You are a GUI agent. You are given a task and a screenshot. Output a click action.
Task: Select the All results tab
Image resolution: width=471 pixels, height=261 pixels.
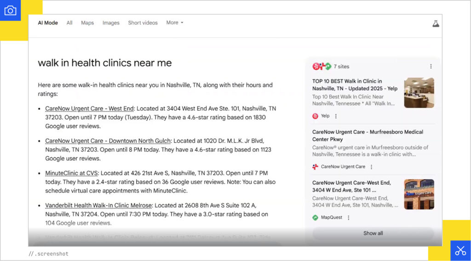tap(69, 23)
